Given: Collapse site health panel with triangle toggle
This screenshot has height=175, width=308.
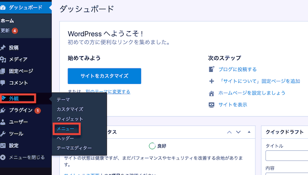Looking at the screenshot, I should point(249,132).
